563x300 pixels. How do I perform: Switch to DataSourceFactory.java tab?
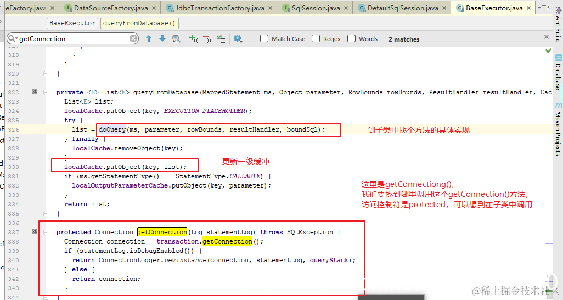(x=111, y=8)
